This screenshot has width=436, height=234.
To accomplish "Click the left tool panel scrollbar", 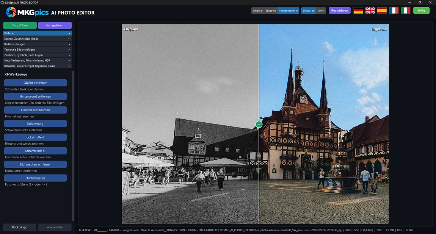I will tap(73, 146).
